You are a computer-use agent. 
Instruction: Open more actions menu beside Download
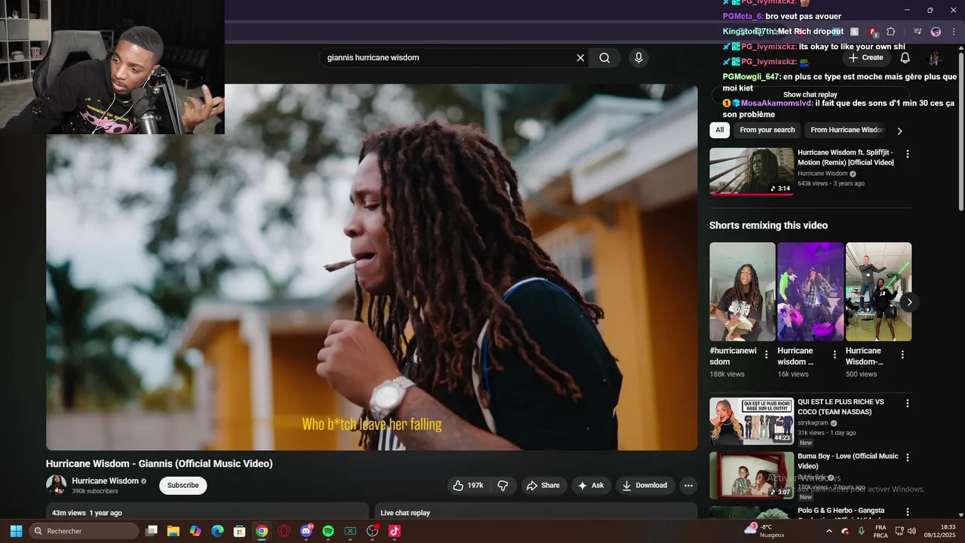pyautogui.click(x=688, y=486)
